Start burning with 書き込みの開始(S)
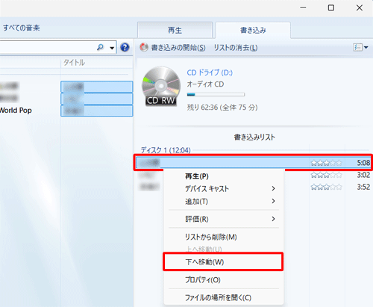373x307 pixels. pos(178,47)
